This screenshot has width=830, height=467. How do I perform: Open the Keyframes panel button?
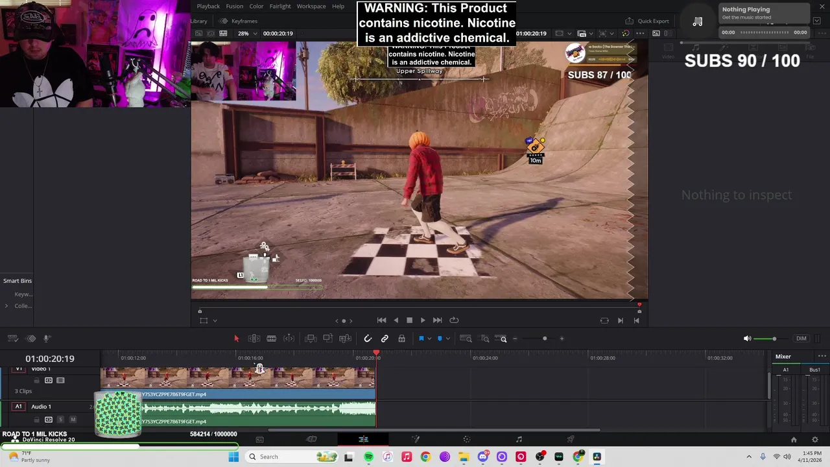(x=239, y=21)
